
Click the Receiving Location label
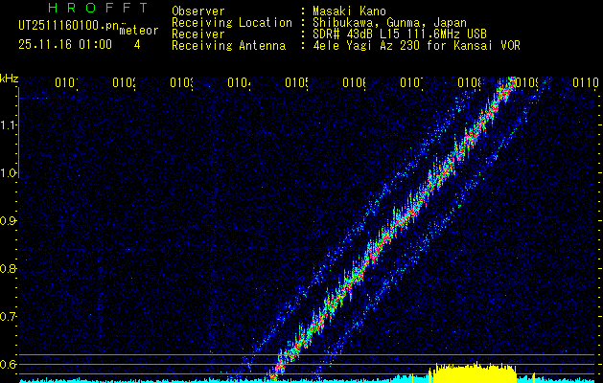[232, 23]
